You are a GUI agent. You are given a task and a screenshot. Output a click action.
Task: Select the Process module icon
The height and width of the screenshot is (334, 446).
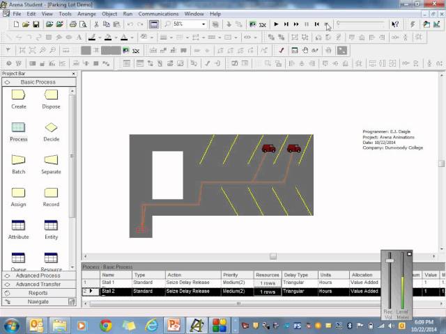point(19,127)
